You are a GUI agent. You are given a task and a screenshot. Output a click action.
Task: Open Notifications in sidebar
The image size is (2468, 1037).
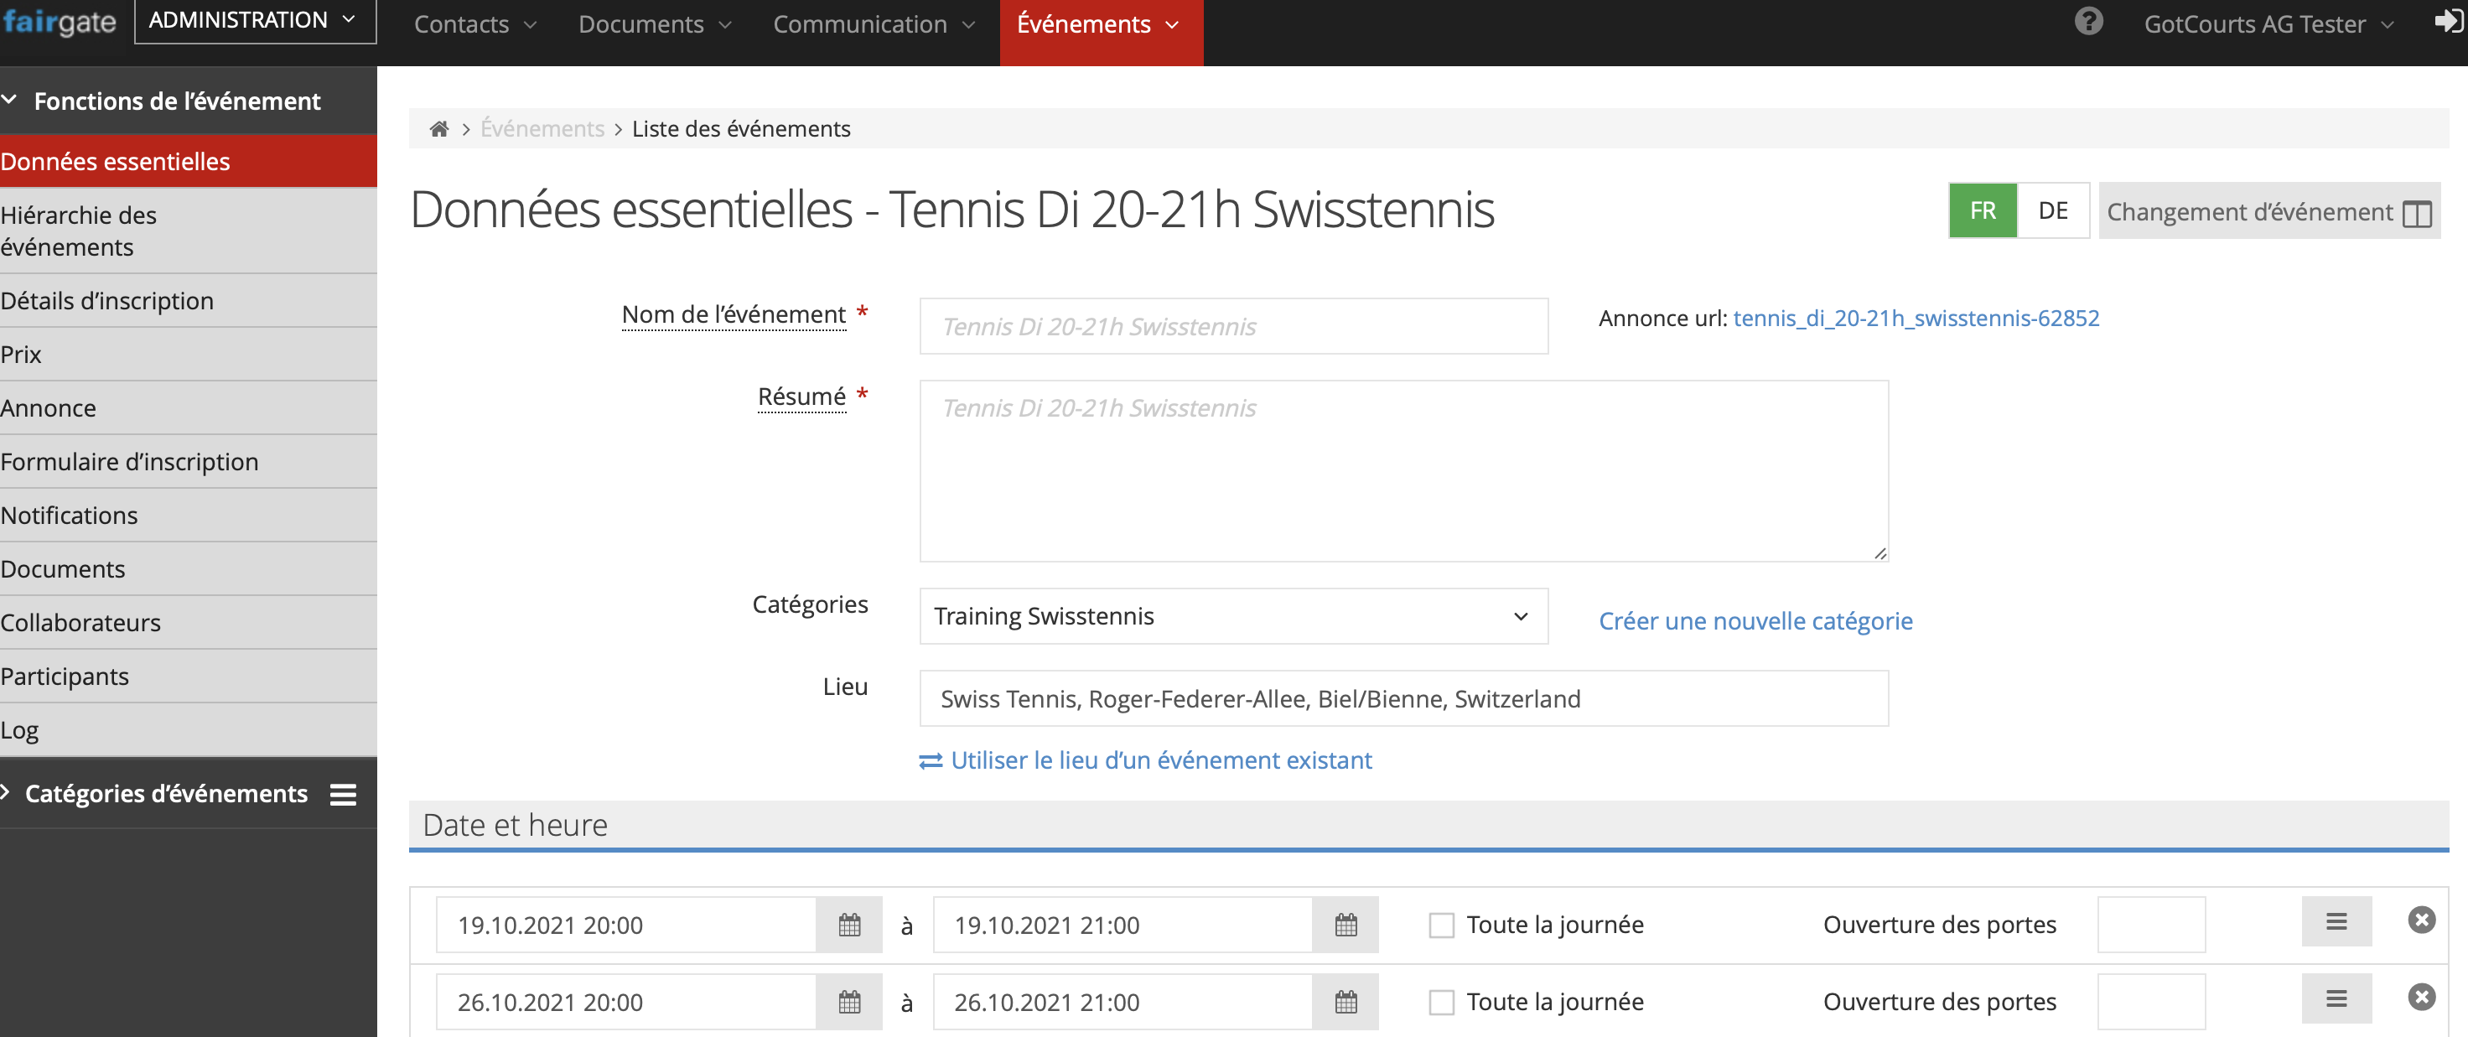coord(188,516)
